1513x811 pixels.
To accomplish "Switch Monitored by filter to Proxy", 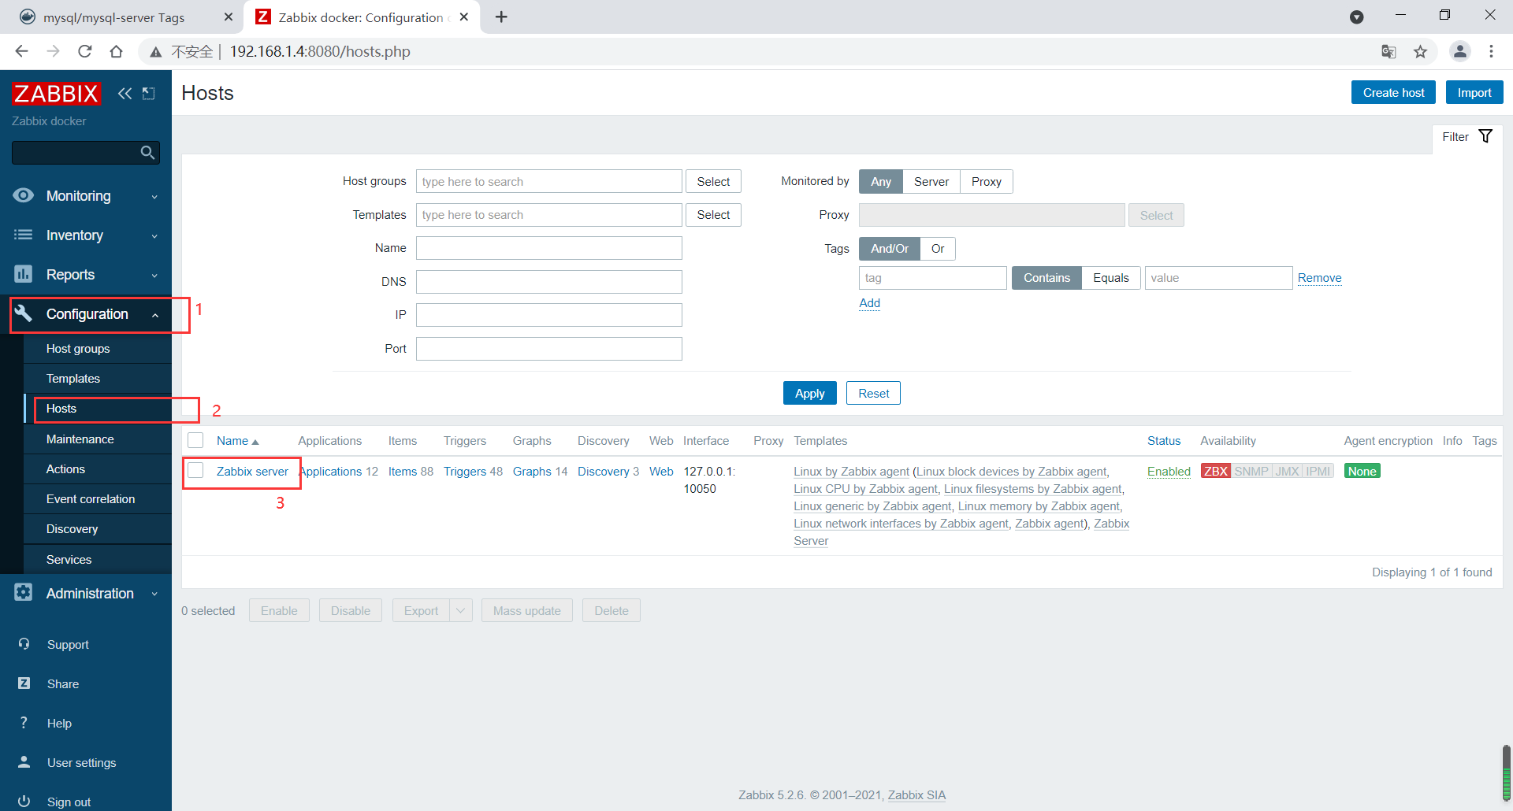I will tap(986, 181).
